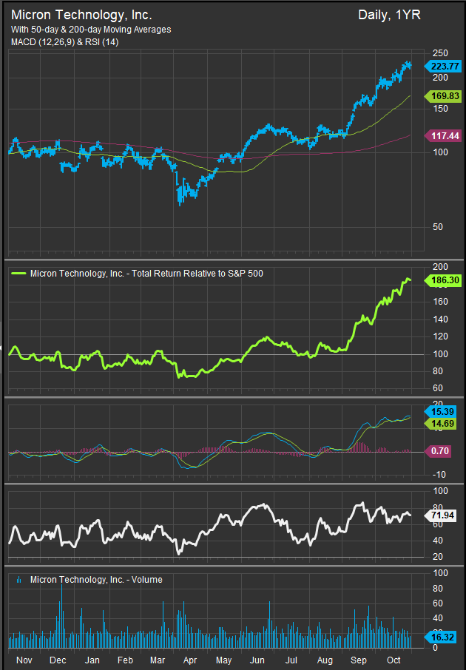
Task: Click the 117.44 moving average tag
Action: point(443,135)
